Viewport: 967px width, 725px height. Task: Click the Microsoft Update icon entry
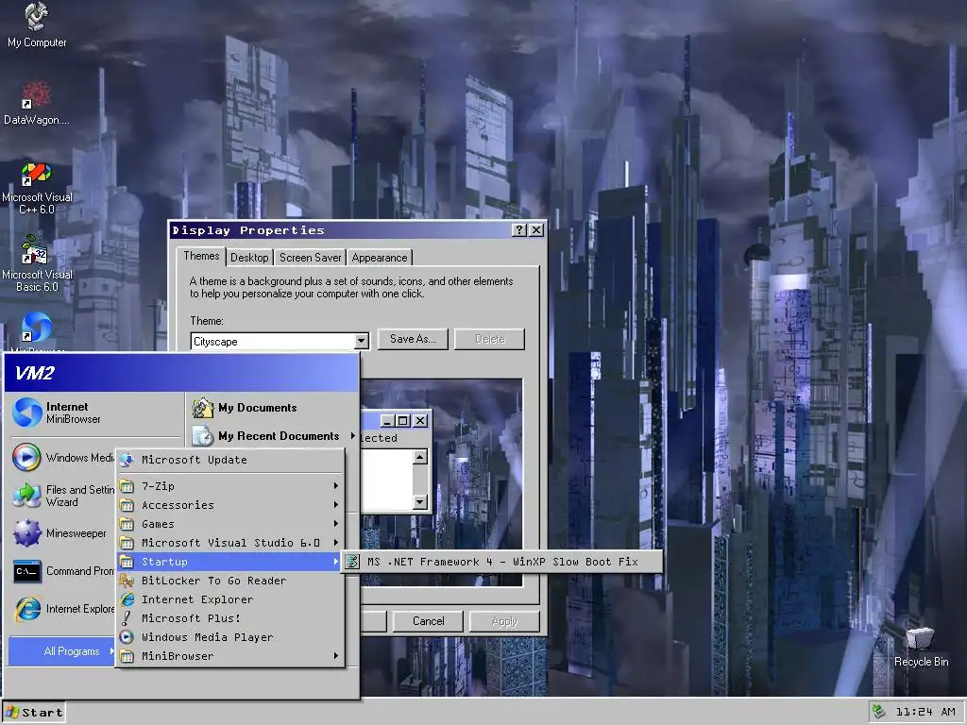coord(230,460)
